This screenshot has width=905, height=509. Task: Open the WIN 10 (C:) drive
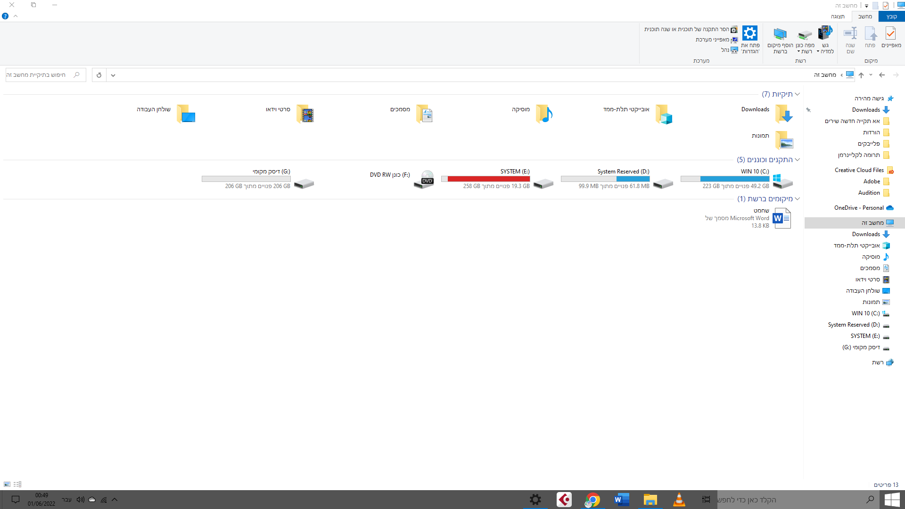pyautogui.click(x=783, y=180)
